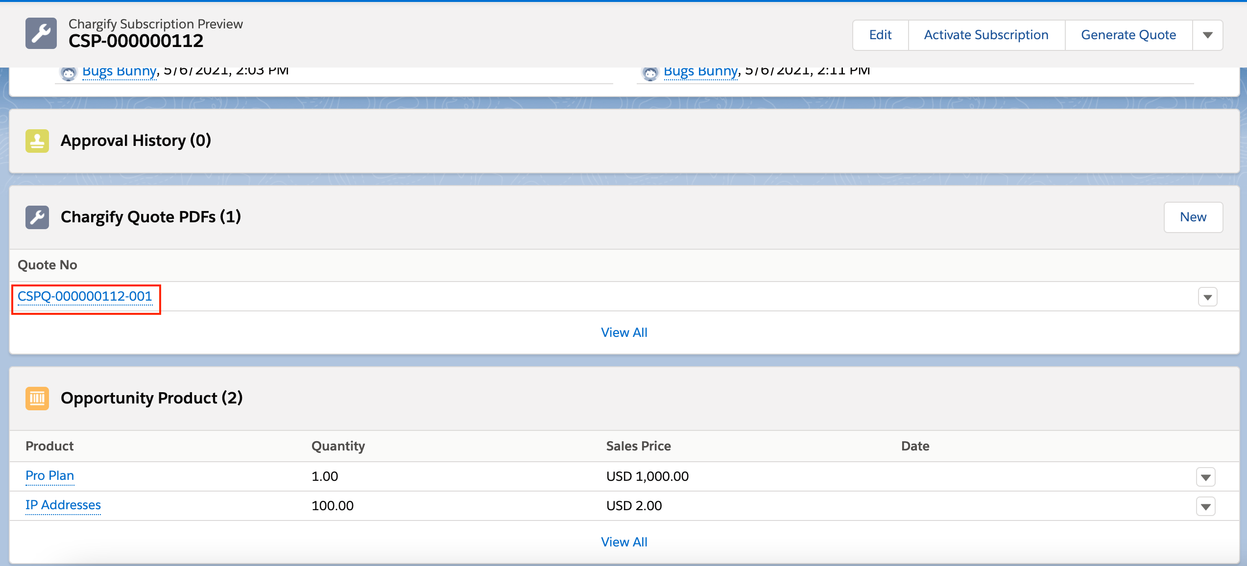
Task: Click the Edit button
Action: (880, 35)
